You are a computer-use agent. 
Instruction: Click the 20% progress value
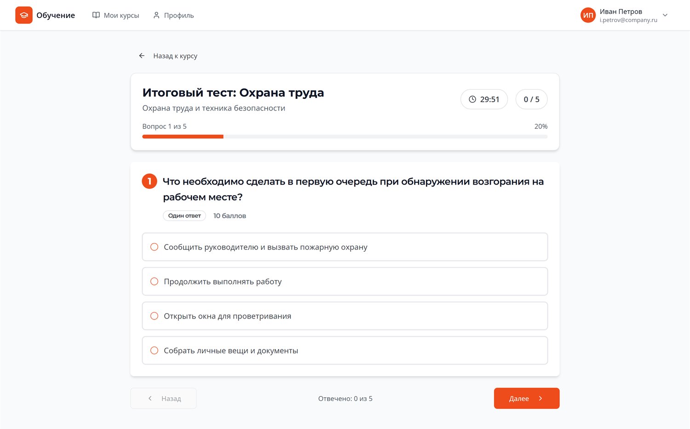pos(541,126)
